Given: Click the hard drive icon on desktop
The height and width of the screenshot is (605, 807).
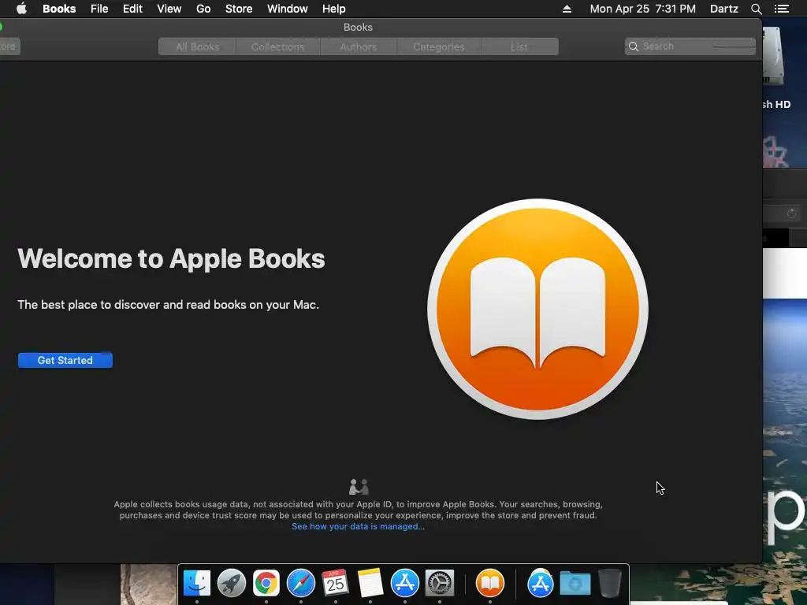Looking at the screenshot, I should click(774, 57).
